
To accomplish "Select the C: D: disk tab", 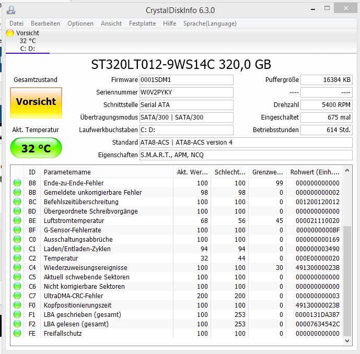I will click(28, 41).
